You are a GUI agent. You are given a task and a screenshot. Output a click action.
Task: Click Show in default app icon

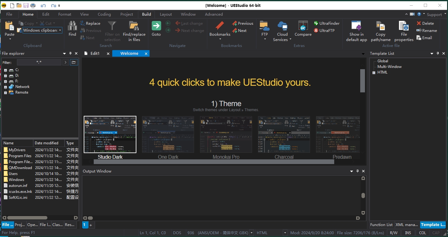pos(356,26)
